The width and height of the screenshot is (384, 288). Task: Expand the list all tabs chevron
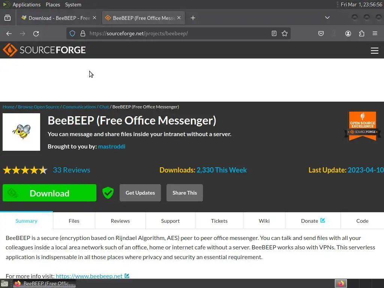click(327, 18)
